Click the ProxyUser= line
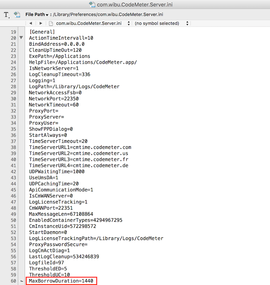 pyautogui.click(x=44, y=123)
